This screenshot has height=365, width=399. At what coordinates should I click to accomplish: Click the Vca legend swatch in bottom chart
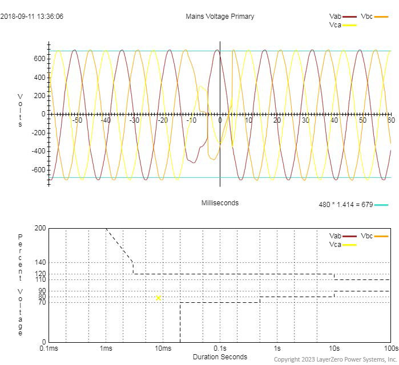[349, 245]
